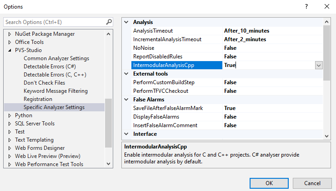
Task: Expand the NuGet Package Manager node
Action: coord(10,34)
